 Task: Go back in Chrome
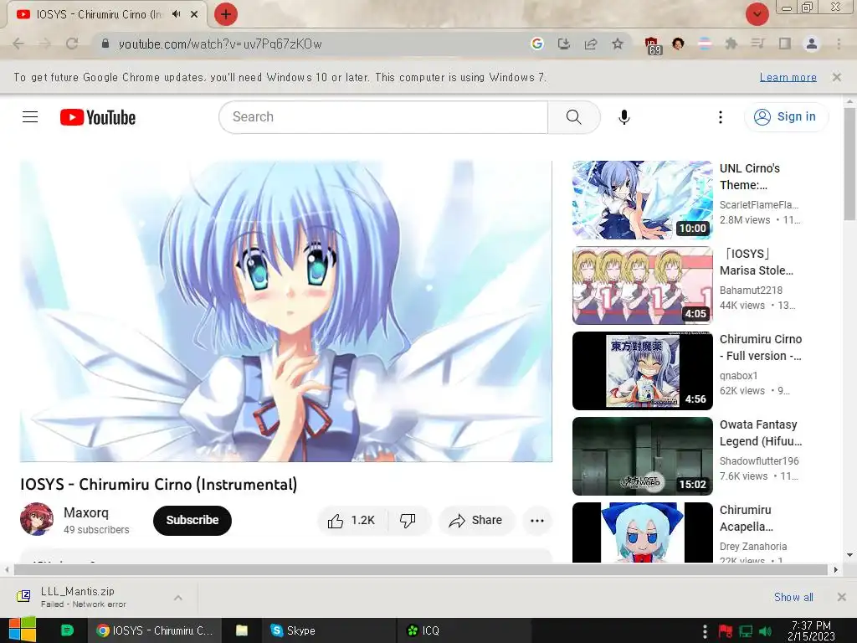point(18,44)
